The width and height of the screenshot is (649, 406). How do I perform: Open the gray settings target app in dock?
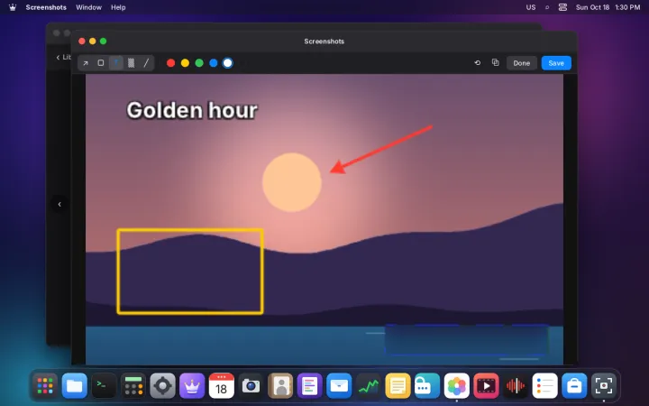(x=162, y=386)
